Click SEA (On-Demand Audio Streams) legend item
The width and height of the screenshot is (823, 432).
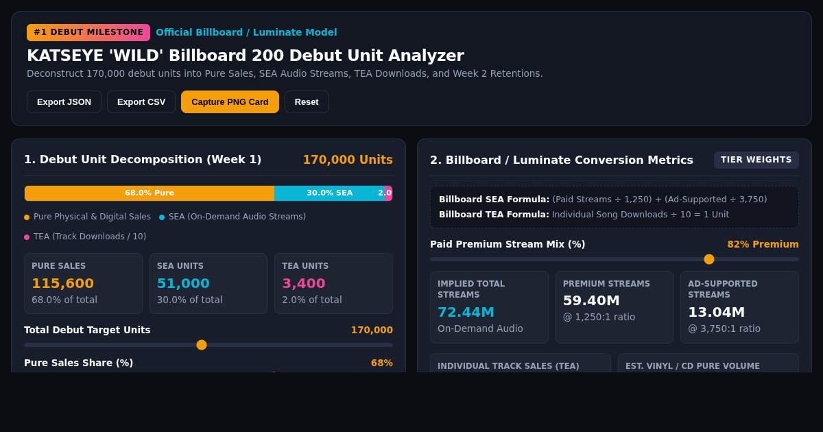(x=232, y=217)
